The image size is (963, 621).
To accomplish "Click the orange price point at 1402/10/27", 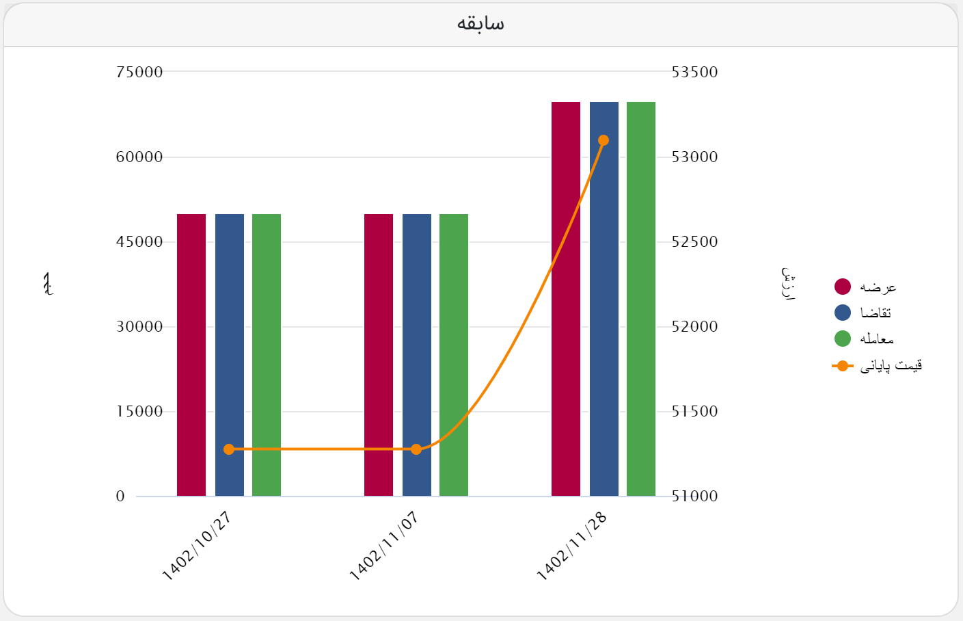I will coord(229,449).
